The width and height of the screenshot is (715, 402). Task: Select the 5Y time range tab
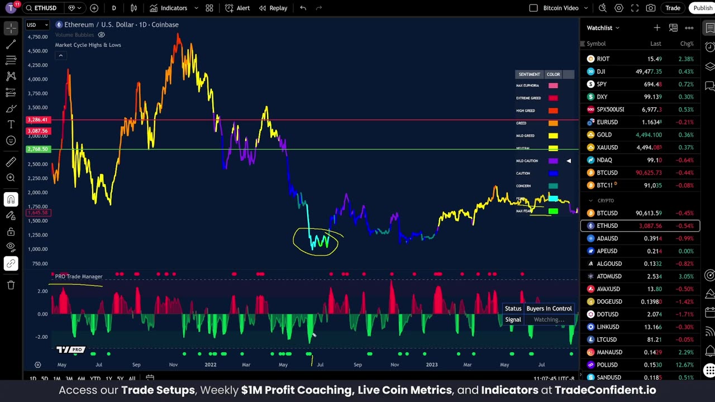click(120, 379)
